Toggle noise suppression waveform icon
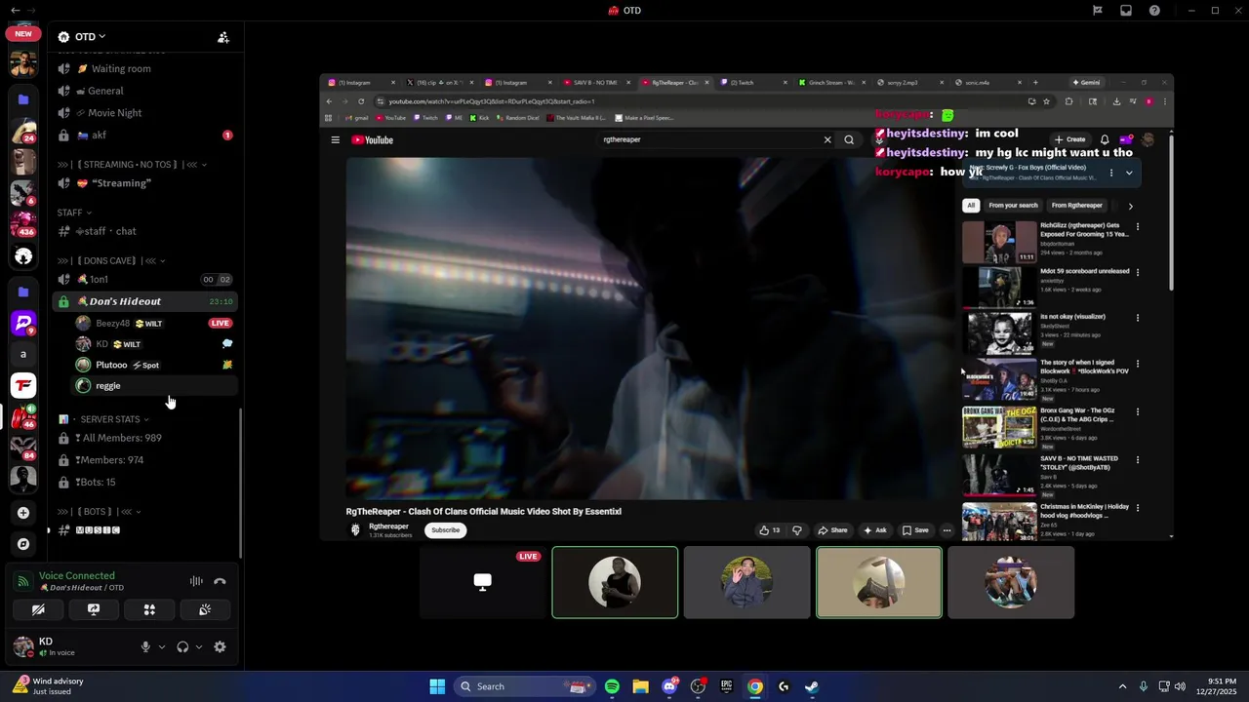 point(196,581)
